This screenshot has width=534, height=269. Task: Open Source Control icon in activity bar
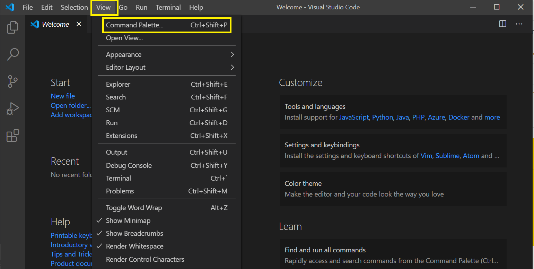[x=13, y=81]
